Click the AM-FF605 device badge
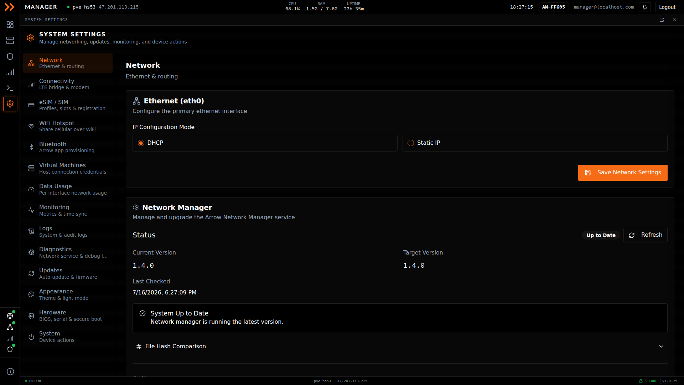 coord(553,7)
